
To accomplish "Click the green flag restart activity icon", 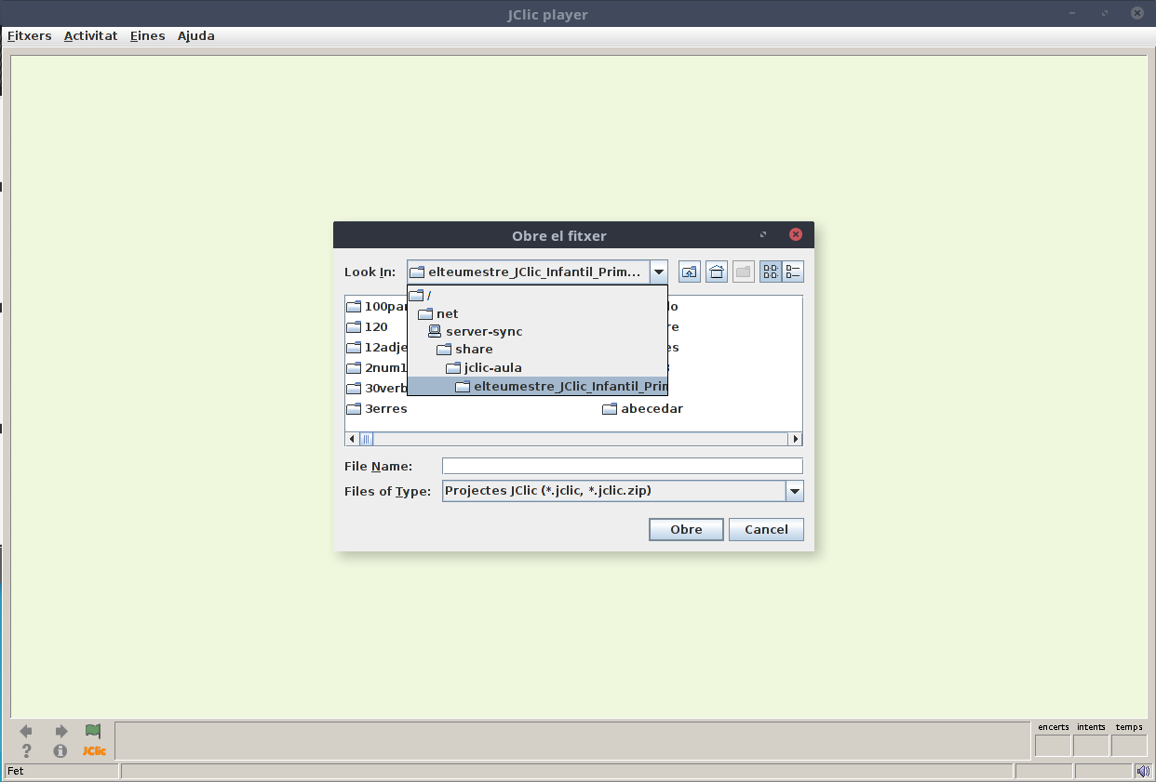I will pyautogui.click(x=93, y=731).
